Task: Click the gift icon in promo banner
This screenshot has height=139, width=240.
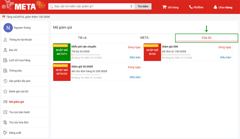Action: tap(4, 17)
